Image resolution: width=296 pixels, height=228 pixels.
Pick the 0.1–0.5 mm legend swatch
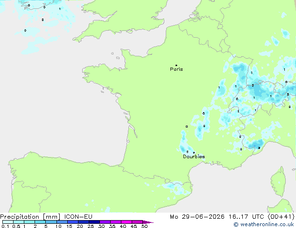8,222
